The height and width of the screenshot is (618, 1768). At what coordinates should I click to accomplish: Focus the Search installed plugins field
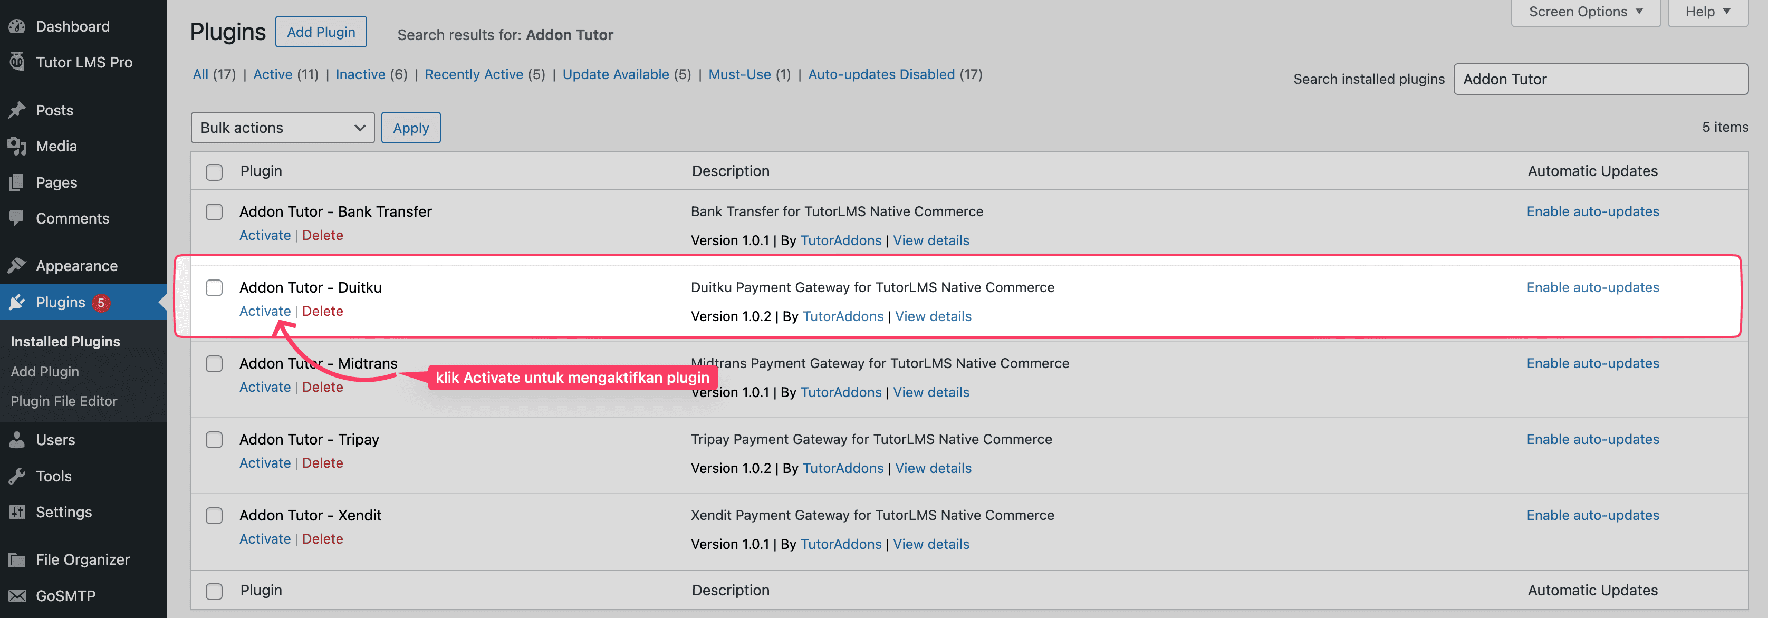click(1600, 79)
